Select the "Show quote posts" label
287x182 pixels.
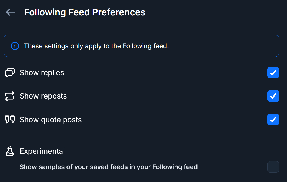coord(51,120)
